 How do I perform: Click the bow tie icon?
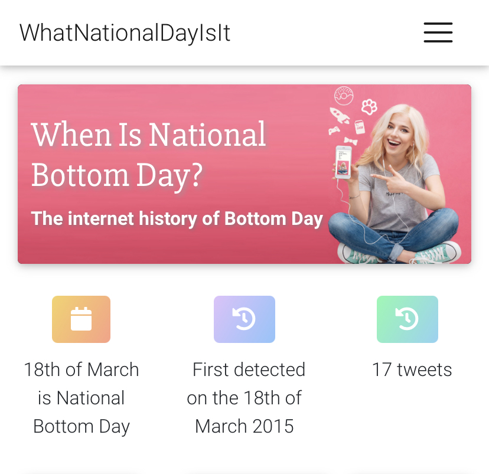(x=351, y=141)
